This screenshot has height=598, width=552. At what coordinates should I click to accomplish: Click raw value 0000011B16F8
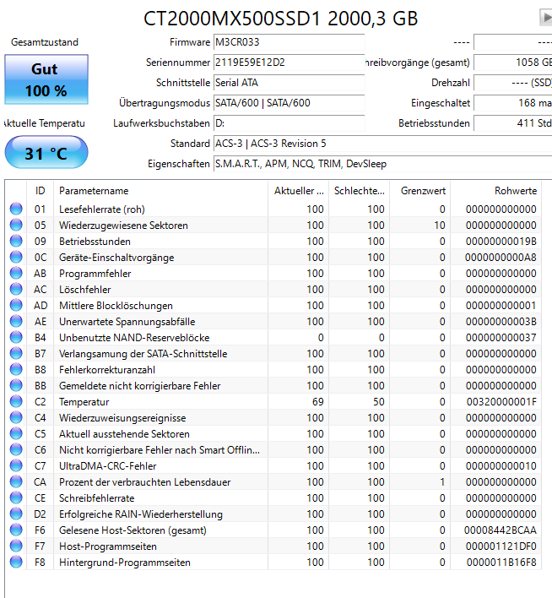pyautogui.click(x=501, y=563)
